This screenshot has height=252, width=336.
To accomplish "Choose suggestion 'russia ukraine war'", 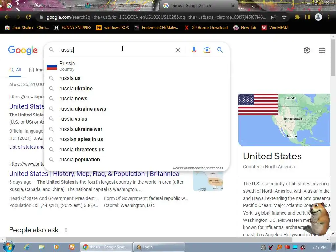I will coord(136,129).
